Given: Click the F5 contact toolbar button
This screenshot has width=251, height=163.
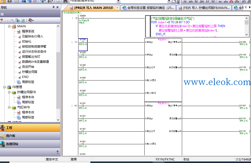Looking at the screenshot, I should (185, 1).
